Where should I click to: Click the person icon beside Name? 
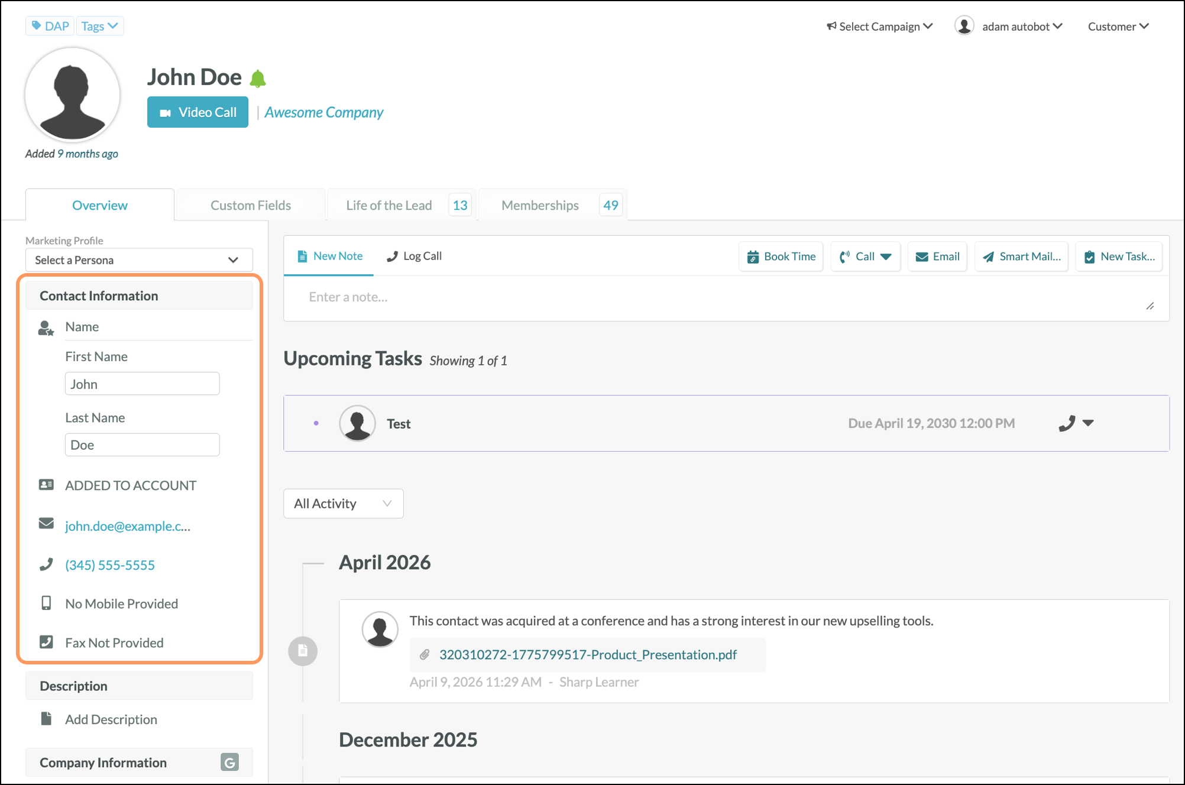(x=46, y=328)
